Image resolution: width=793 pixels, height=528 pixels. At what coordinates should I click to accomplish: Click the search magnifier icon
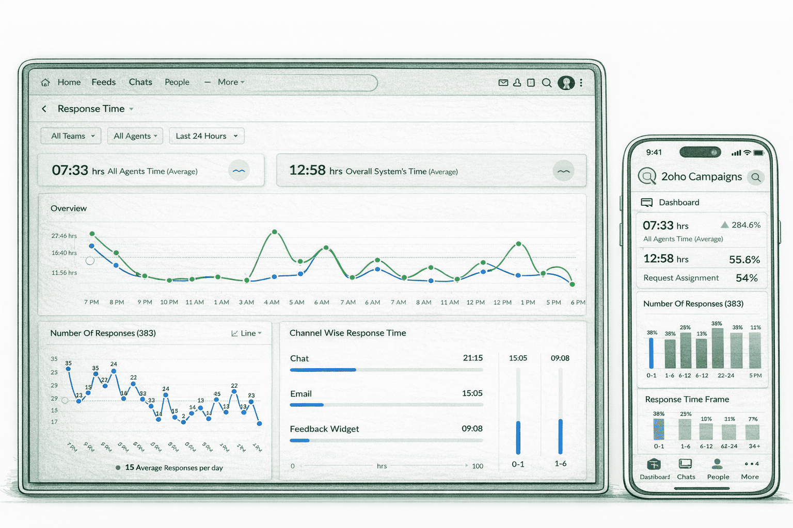coord(547,82)
